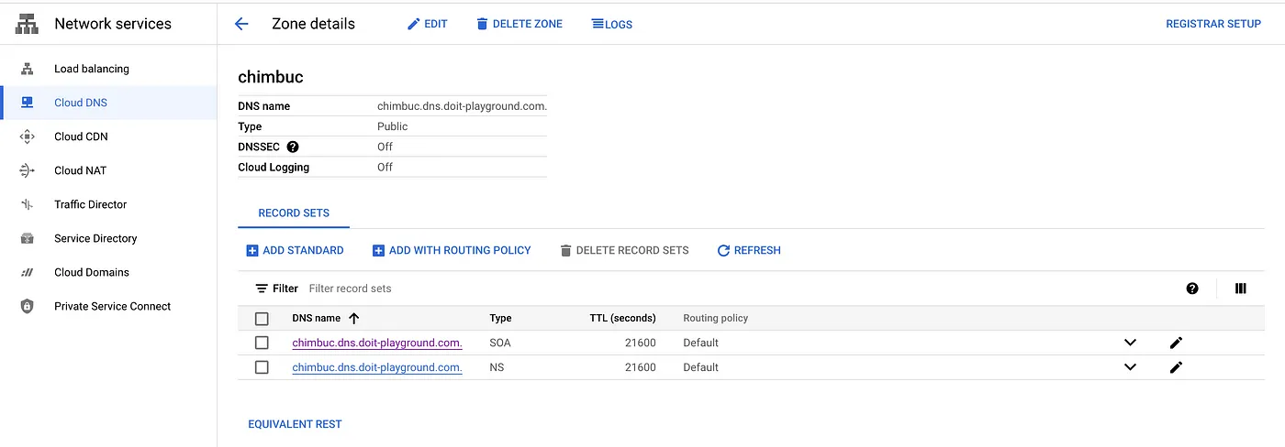1285x447 pixels.
Task: Click the Traffic Director sidebar icon
Action: (28, 204)
